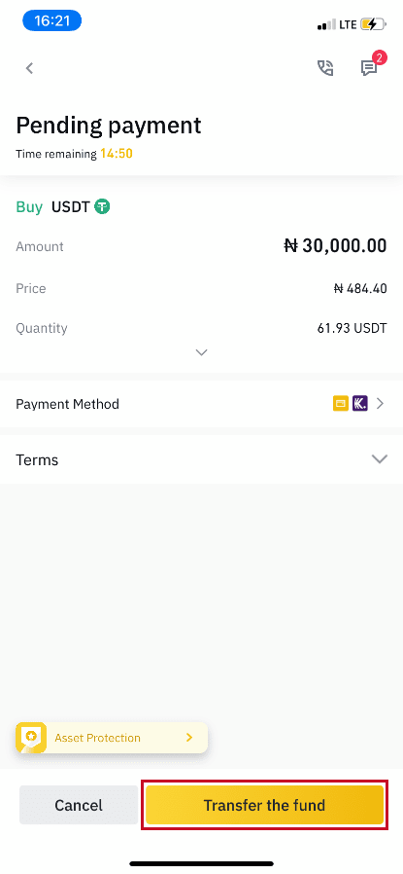
Task: Tap the purple Kuda payment icon
Action: click(360, 403)
